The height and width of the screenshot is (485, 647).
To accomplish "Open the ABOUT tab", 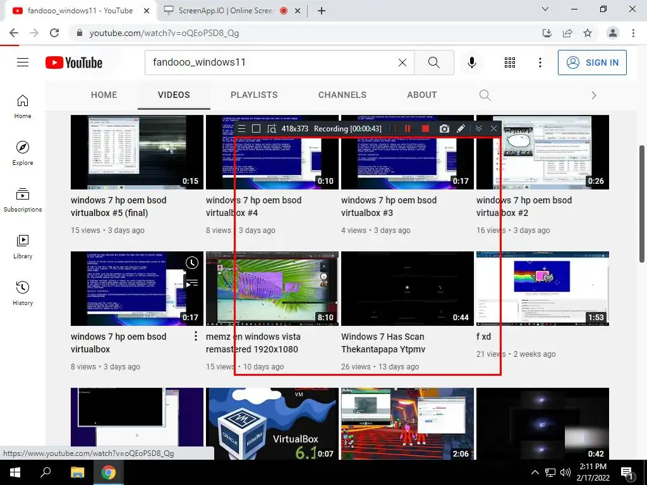I will click(421, 95).
